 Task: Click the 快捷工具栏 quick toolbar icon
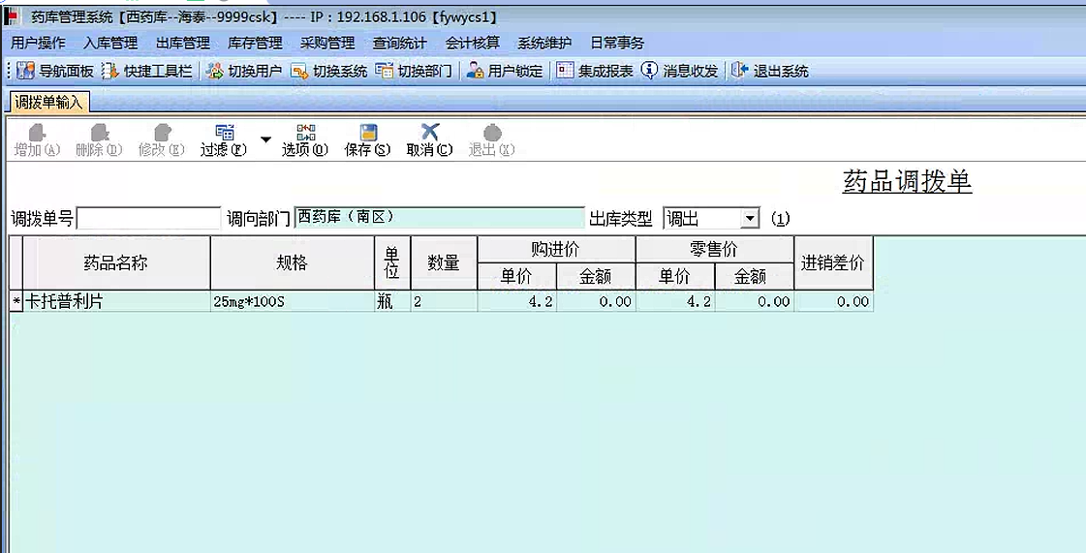110,71
